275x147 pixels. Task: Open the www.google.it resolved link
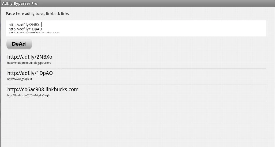[x=20, y=79]
